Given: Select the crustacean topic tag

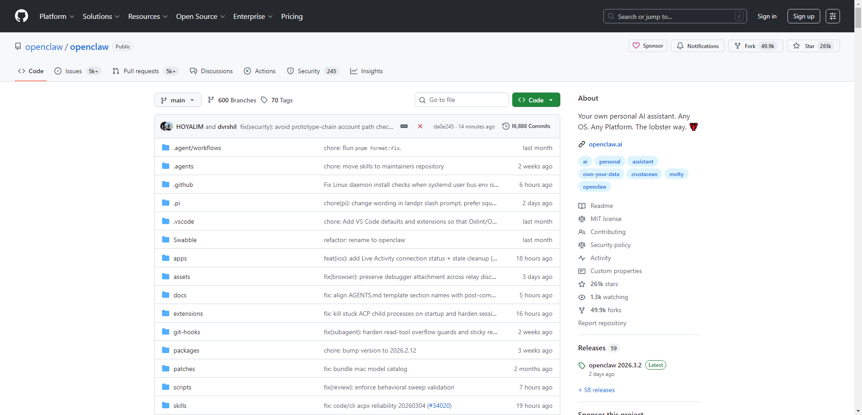Looking at the screenshot, I should pyautogui.click(x=644, y=174).
